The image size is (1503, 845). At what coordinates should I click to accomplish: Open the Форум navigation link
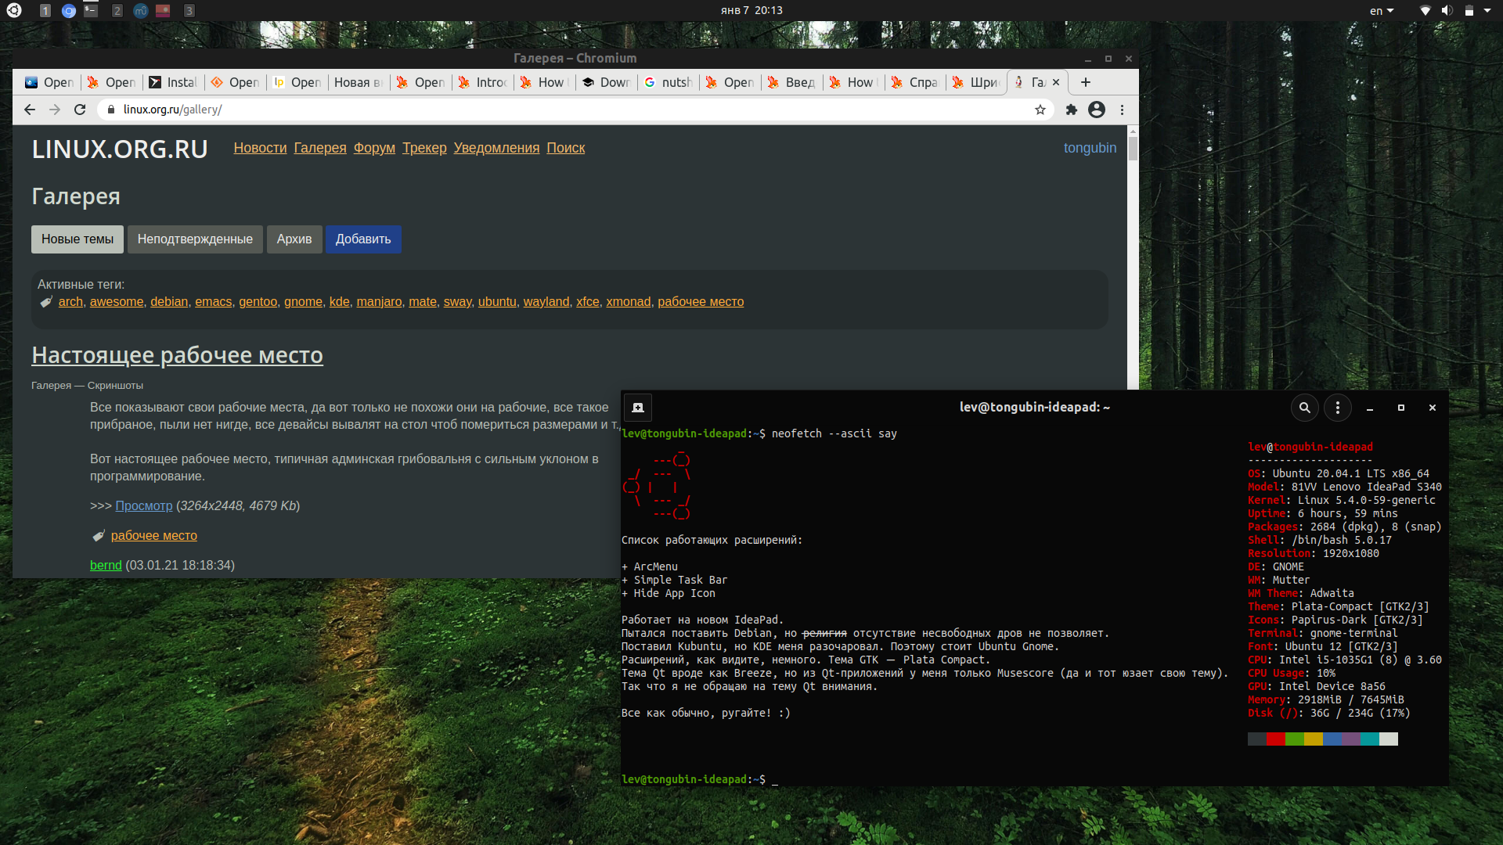click(x=374, y=148)
